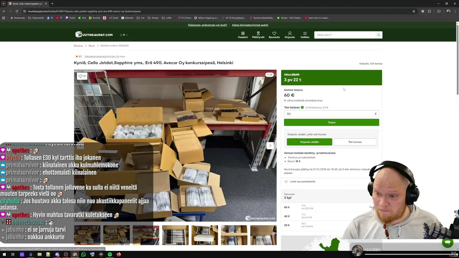Open Kirjaudu login in header
Screen dimensions: 459x258
(x=290, y=35)
